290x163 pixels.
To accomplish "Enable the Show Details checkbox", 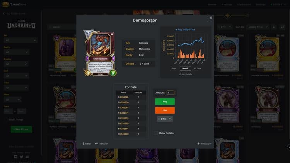I will point(156,133).
